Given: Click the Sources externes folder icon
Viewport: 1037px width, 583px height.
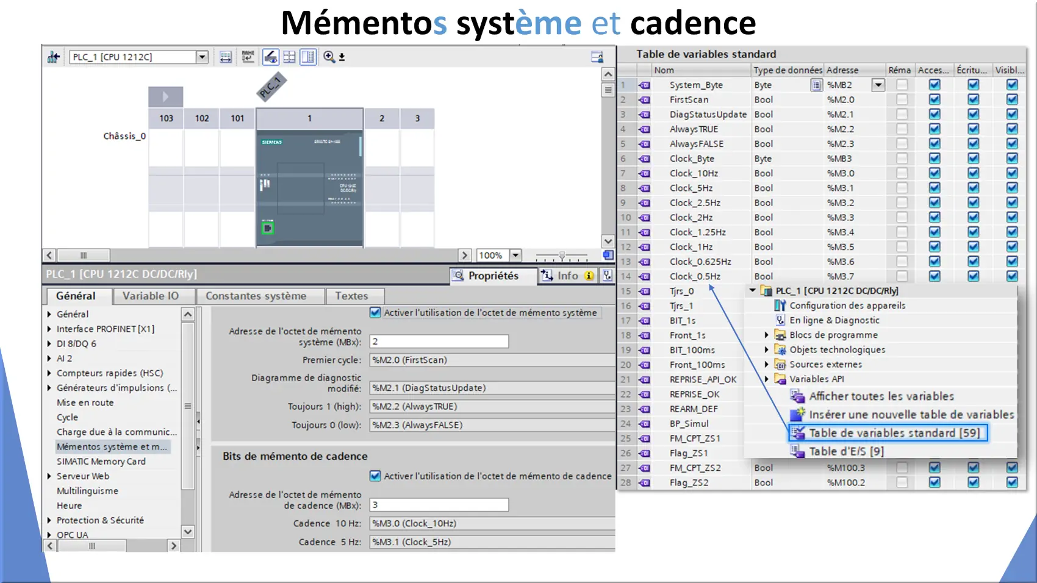Looking at the screenshot, I should coord(780,364).
